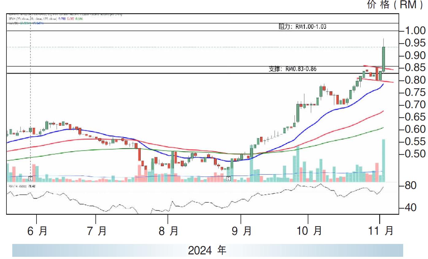The width and height of the screenshot is (428, 259).
Task: Click the 3EMA indicator legend line
Action: click(x=45, y=19)
